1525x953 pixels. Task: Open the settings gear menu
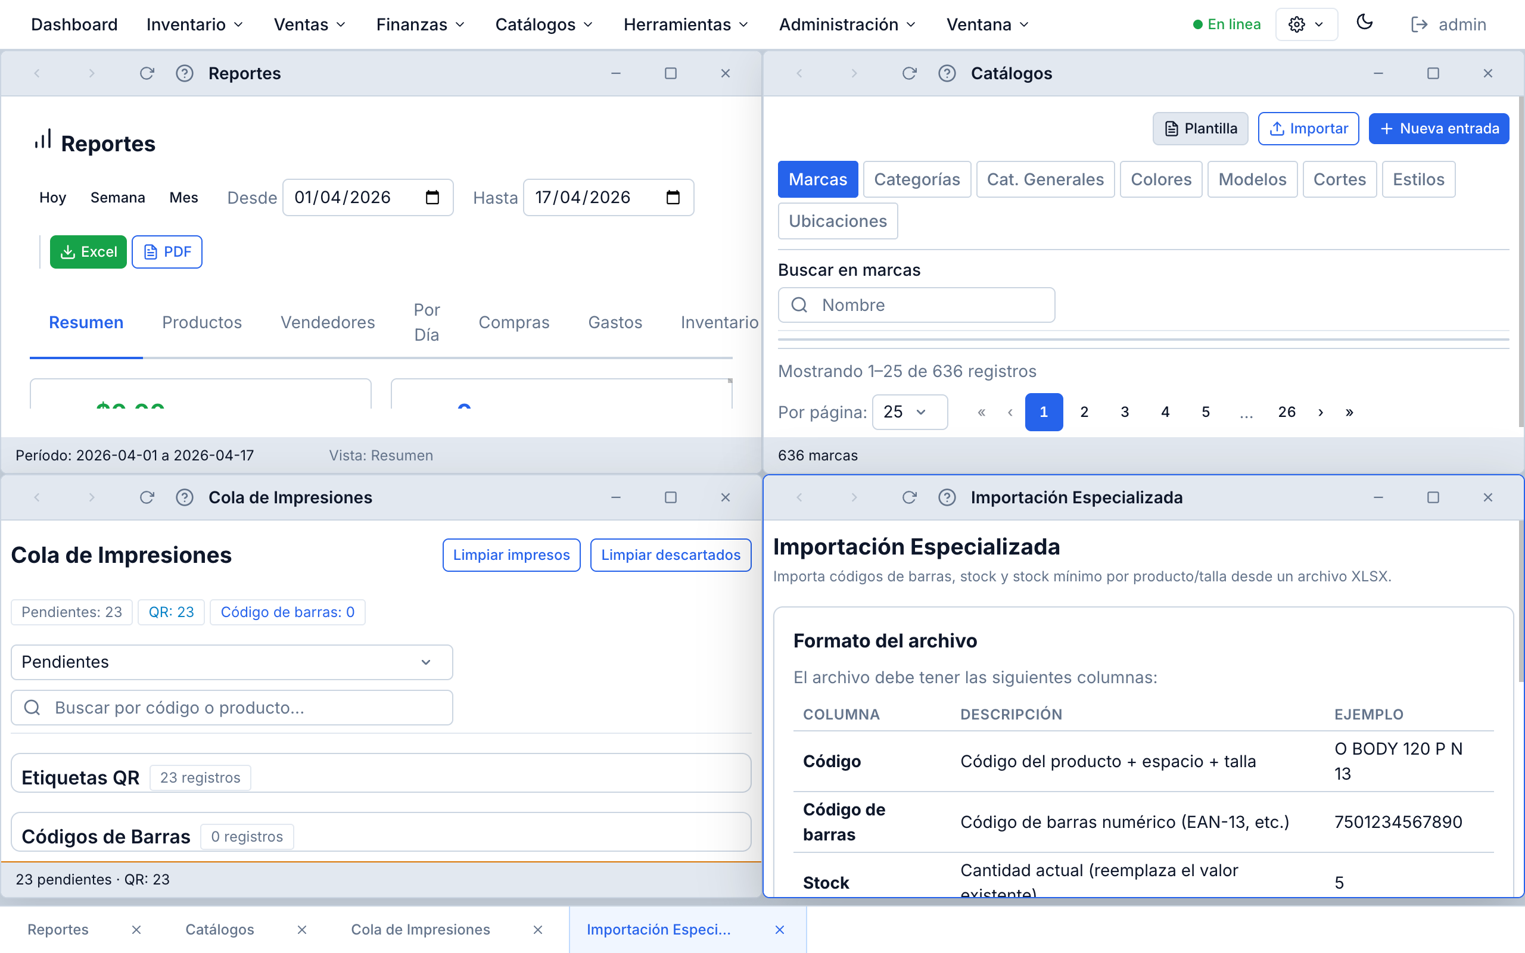[x=1306, y=24]
